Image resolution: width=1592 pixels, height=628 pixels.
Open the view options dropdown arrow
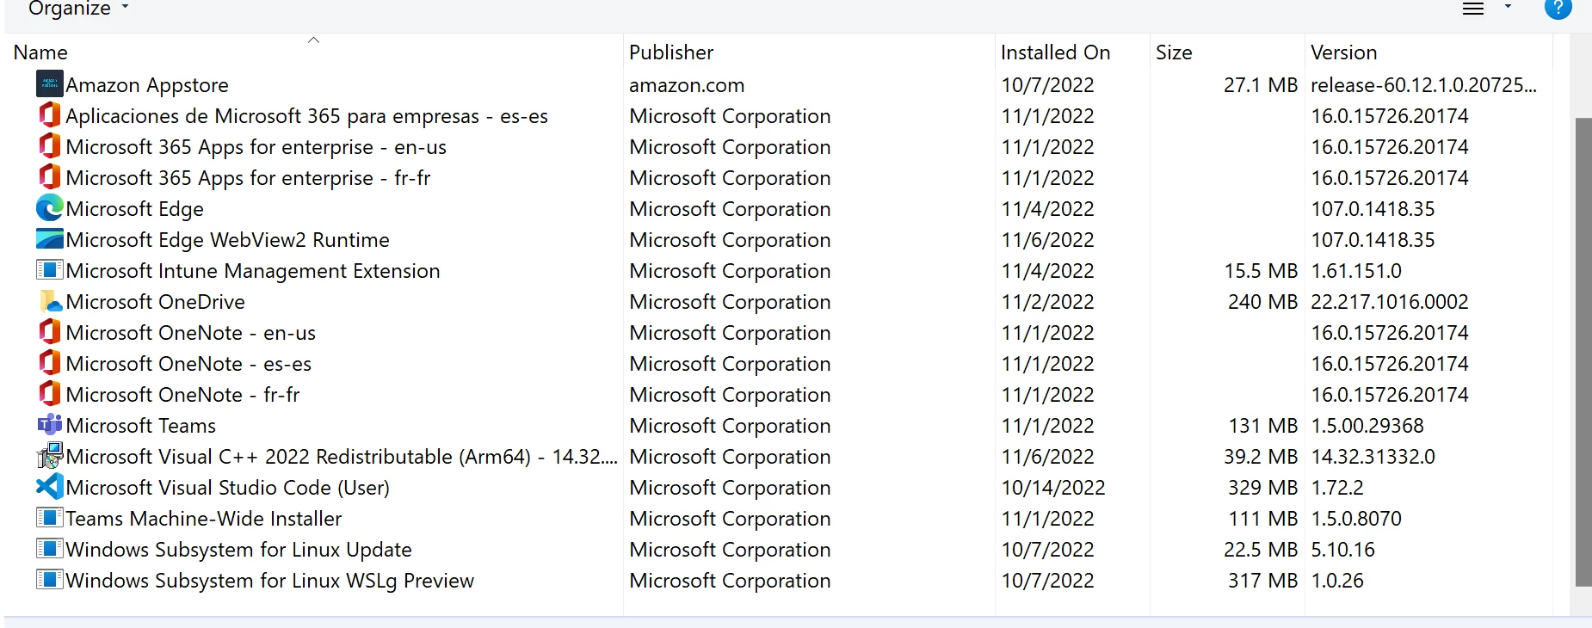pos(1508,7)
